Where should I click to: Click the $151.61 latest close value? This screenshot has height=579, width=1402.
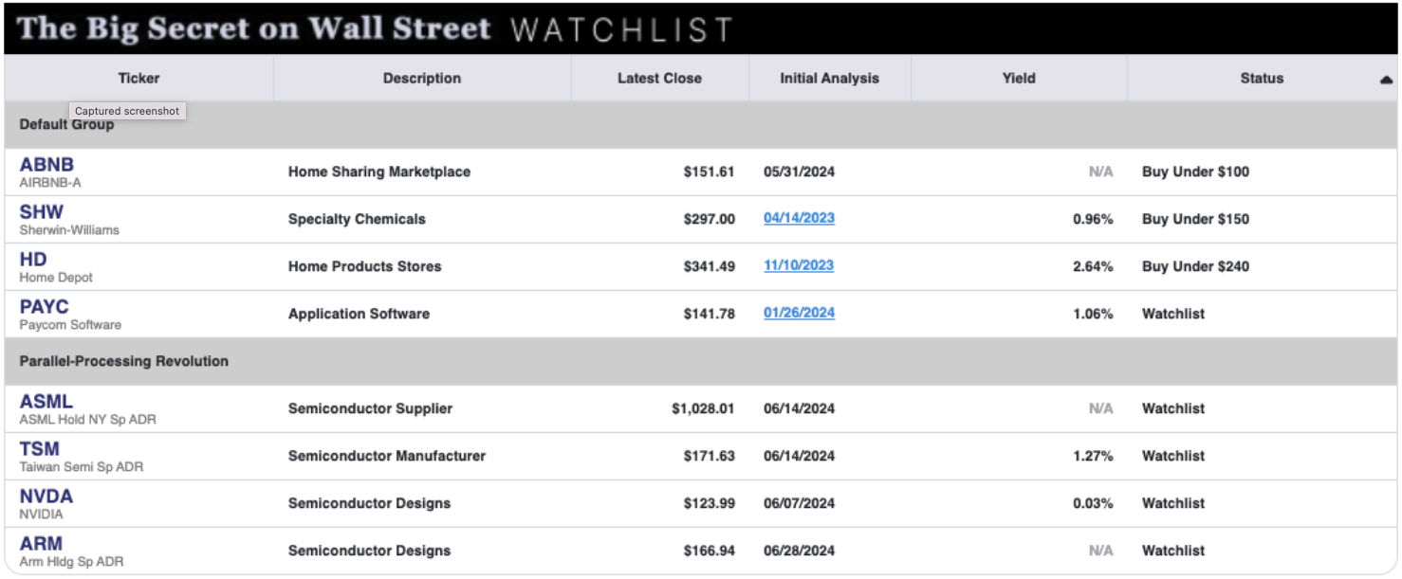pos(710,172)
